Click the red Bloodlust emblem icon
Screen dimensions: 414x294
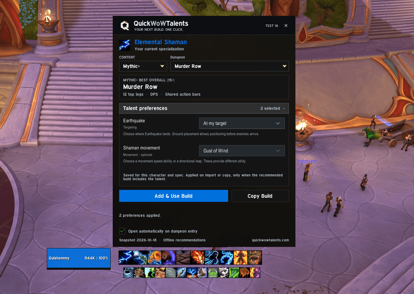coord(244,273)
